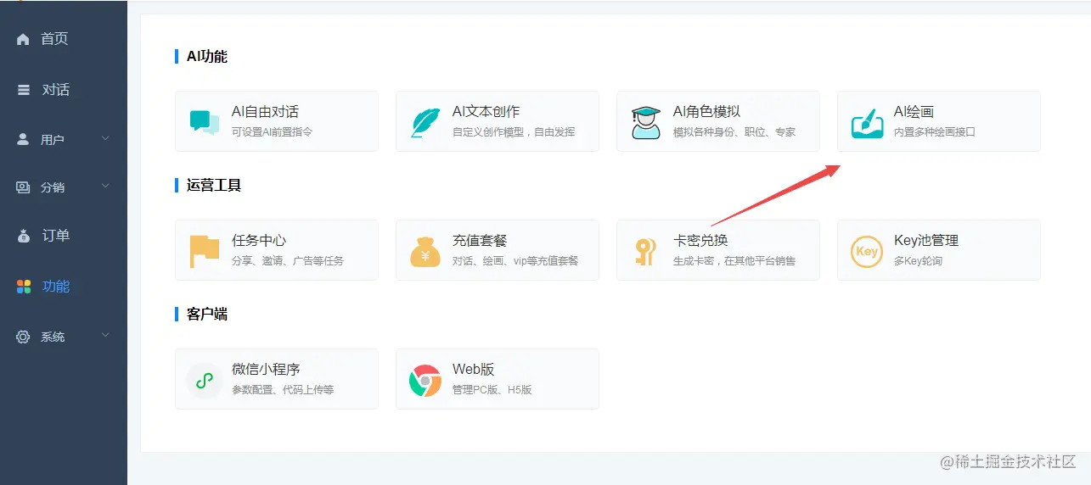Click the WeChat mini program icon

tap(204, 381)
